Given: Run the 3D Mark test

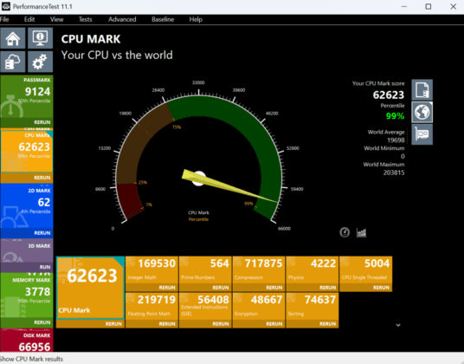Looking at the screenshot, I should click(45, 267).
